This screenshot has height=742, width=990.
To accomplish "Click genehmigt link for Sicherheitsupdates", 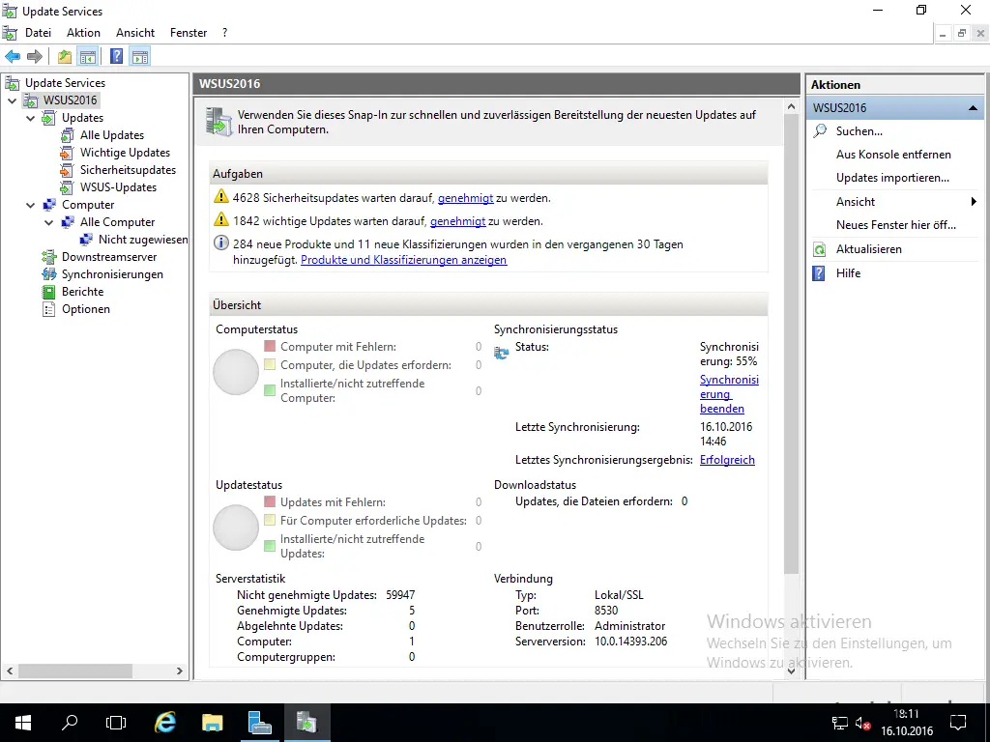I will [x=465, y=198].
